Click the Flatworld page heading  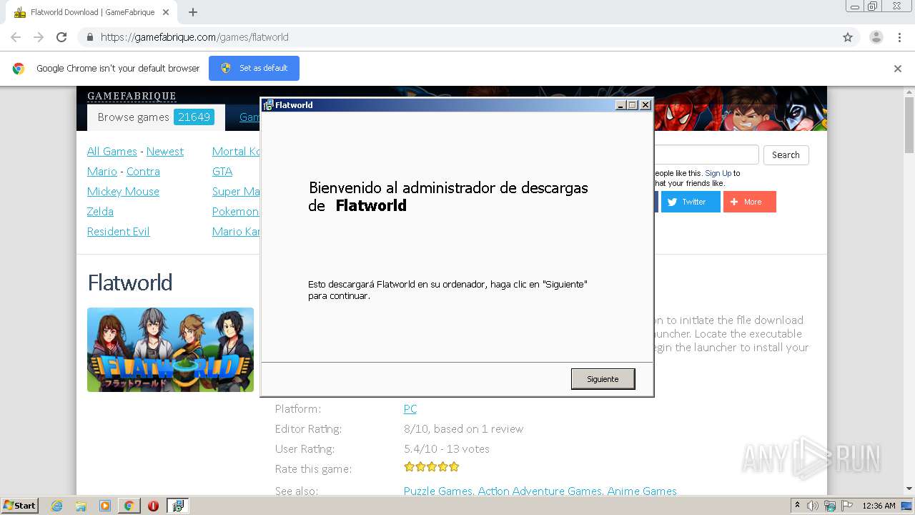click(130, 283)
